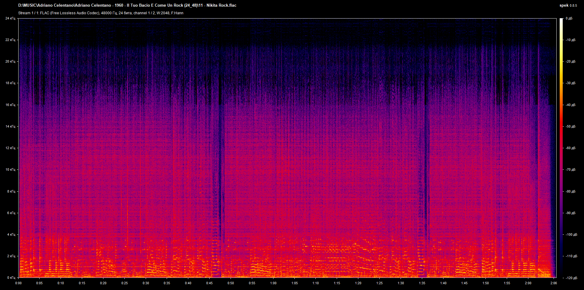
Task: Click the -110 дБ level scale label
Action: tap(572, 256)
